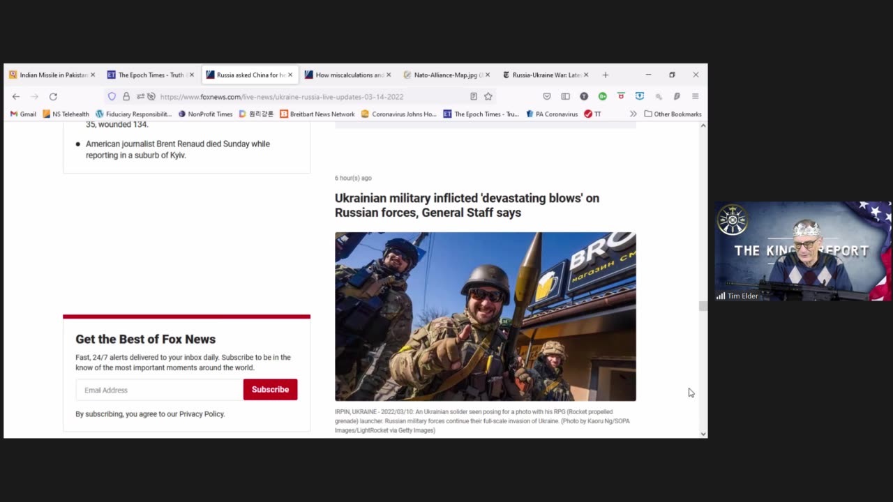Open the Fiduciary Responsibilit... bookmark
The image size is (893, 502).
[133, 114]
